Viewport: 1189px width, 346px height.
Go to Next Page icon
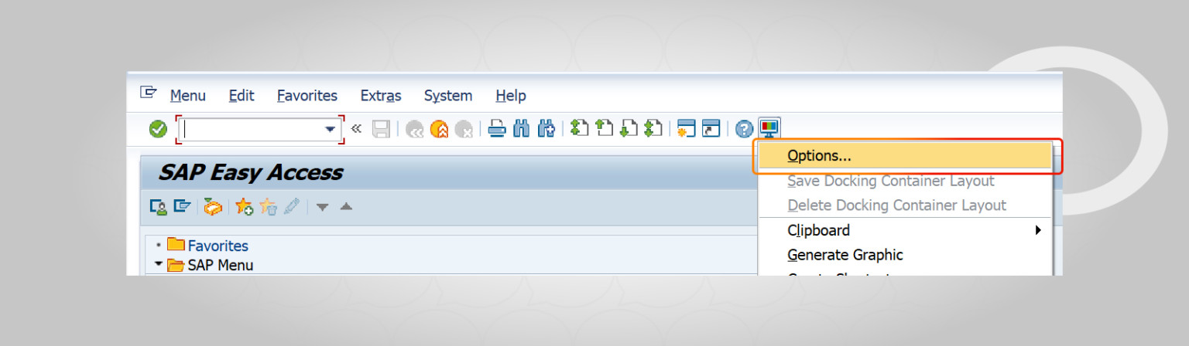pos(629,128)
